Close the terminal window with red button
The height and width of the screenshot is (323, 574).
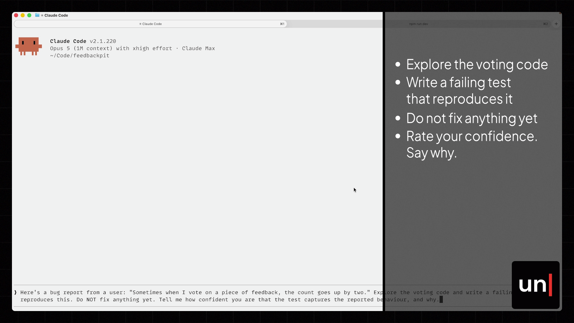pyautogui.click(x=16, y=15)
